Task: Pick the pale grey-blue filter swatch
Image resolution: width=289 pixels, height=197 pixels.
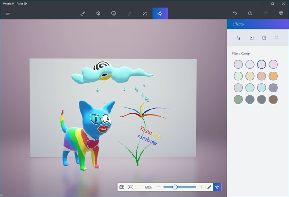Action: tap(238, 64)
